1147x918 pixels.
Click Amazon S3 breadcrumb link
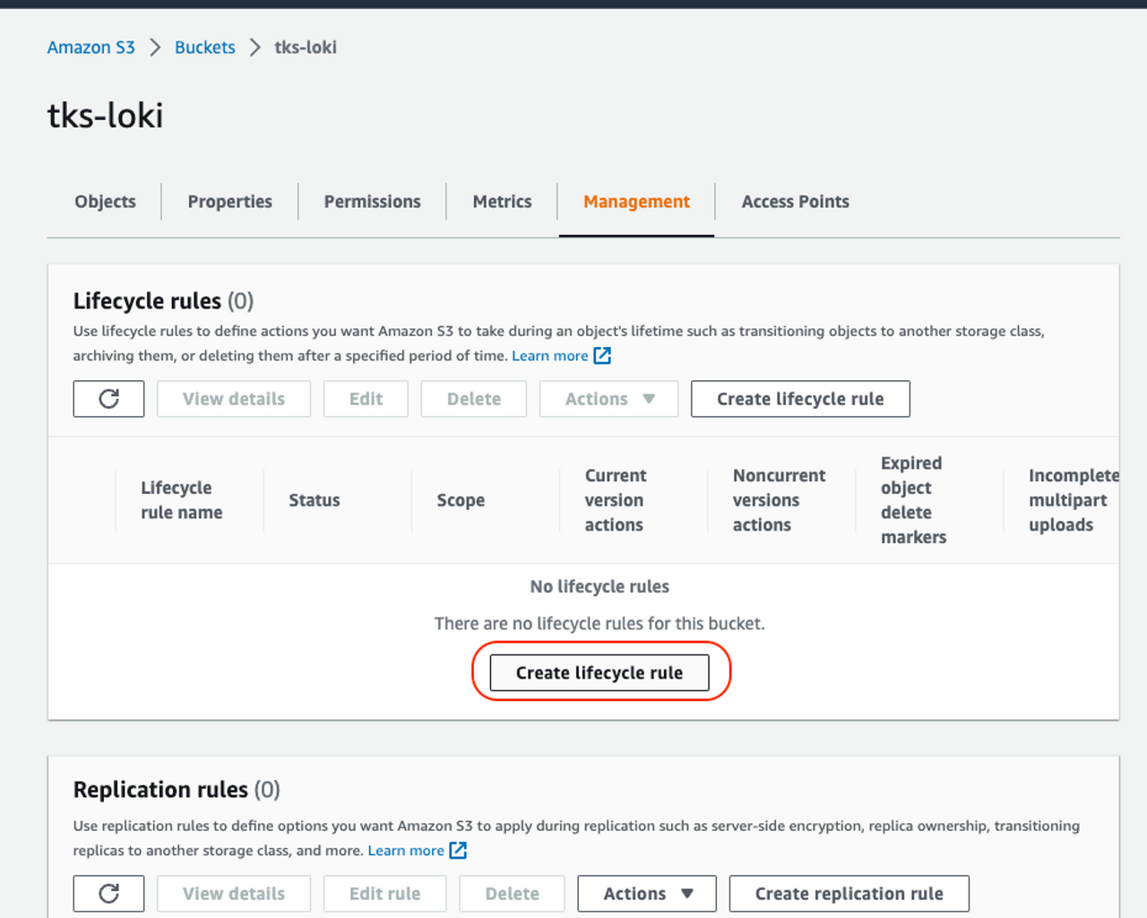(x=91, y=48)
